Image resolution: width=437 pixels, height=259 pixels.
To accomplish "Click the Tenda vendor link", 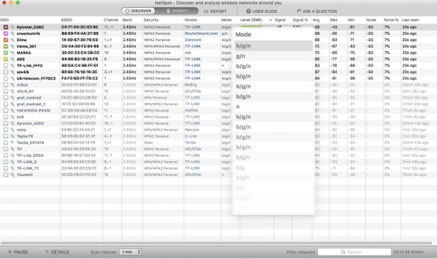I will point(190,142).
